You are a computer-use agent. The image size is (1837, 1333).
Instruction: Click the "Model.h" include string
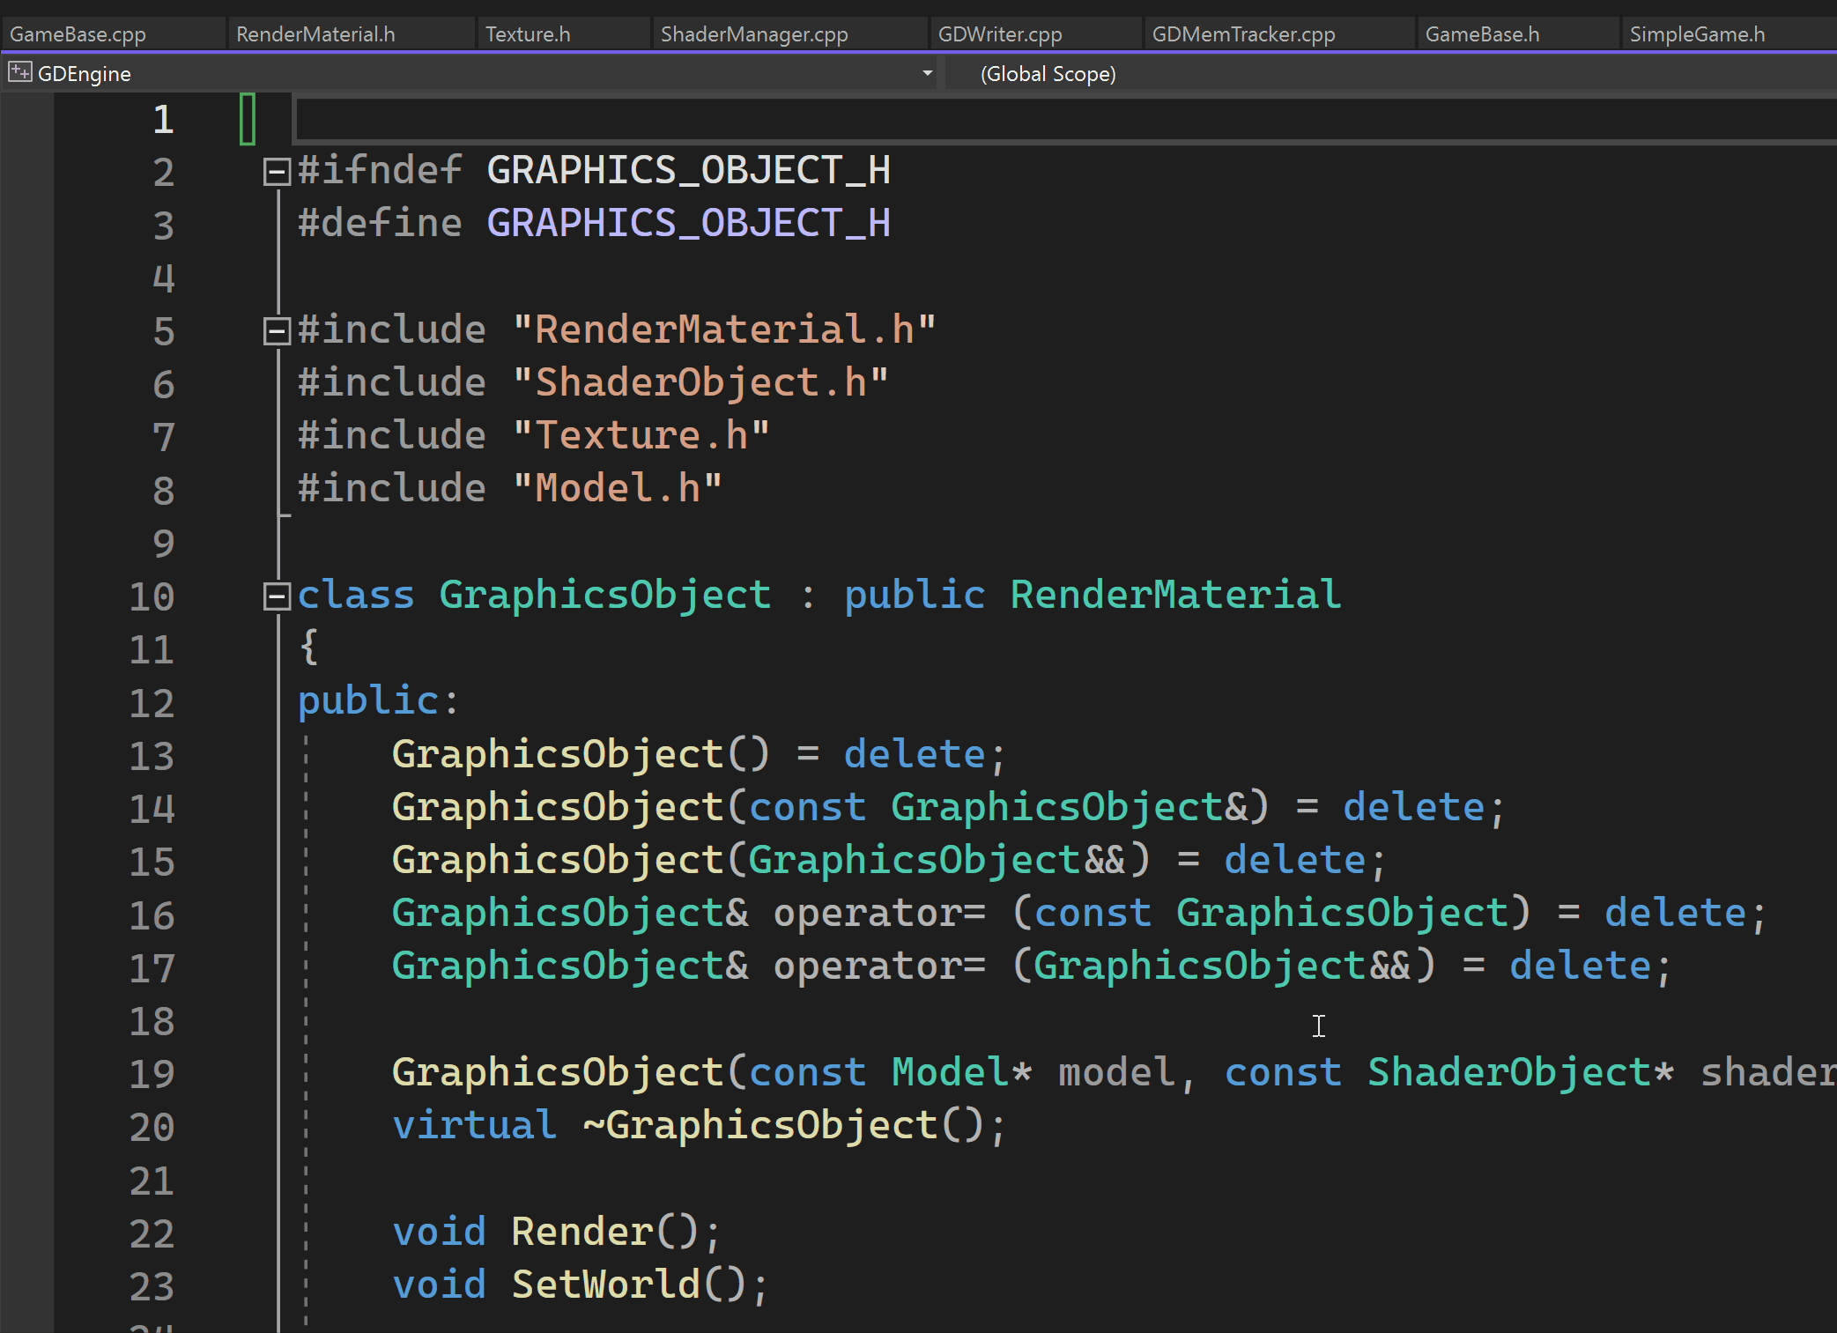click(618, 488)
